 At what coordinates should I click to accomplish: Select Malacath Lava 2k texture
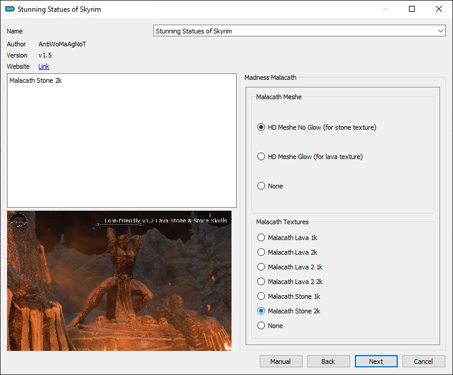click(261, 252)
